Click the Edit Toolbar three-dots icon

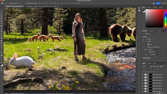(x=1, y=60)
